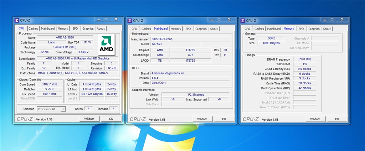Open About tab in the right window
This screenshot has width=365, height=151.
[327, 29]
